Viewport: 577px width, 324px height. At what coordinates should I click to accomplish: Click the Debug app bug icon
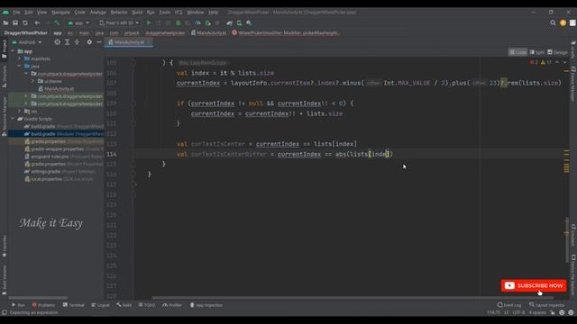pos(179,22)
